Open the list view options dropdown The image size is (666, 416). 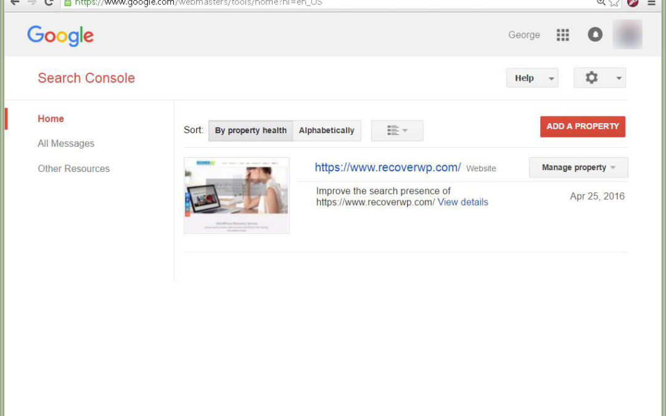pyautogui.click(x=397, y=130)
